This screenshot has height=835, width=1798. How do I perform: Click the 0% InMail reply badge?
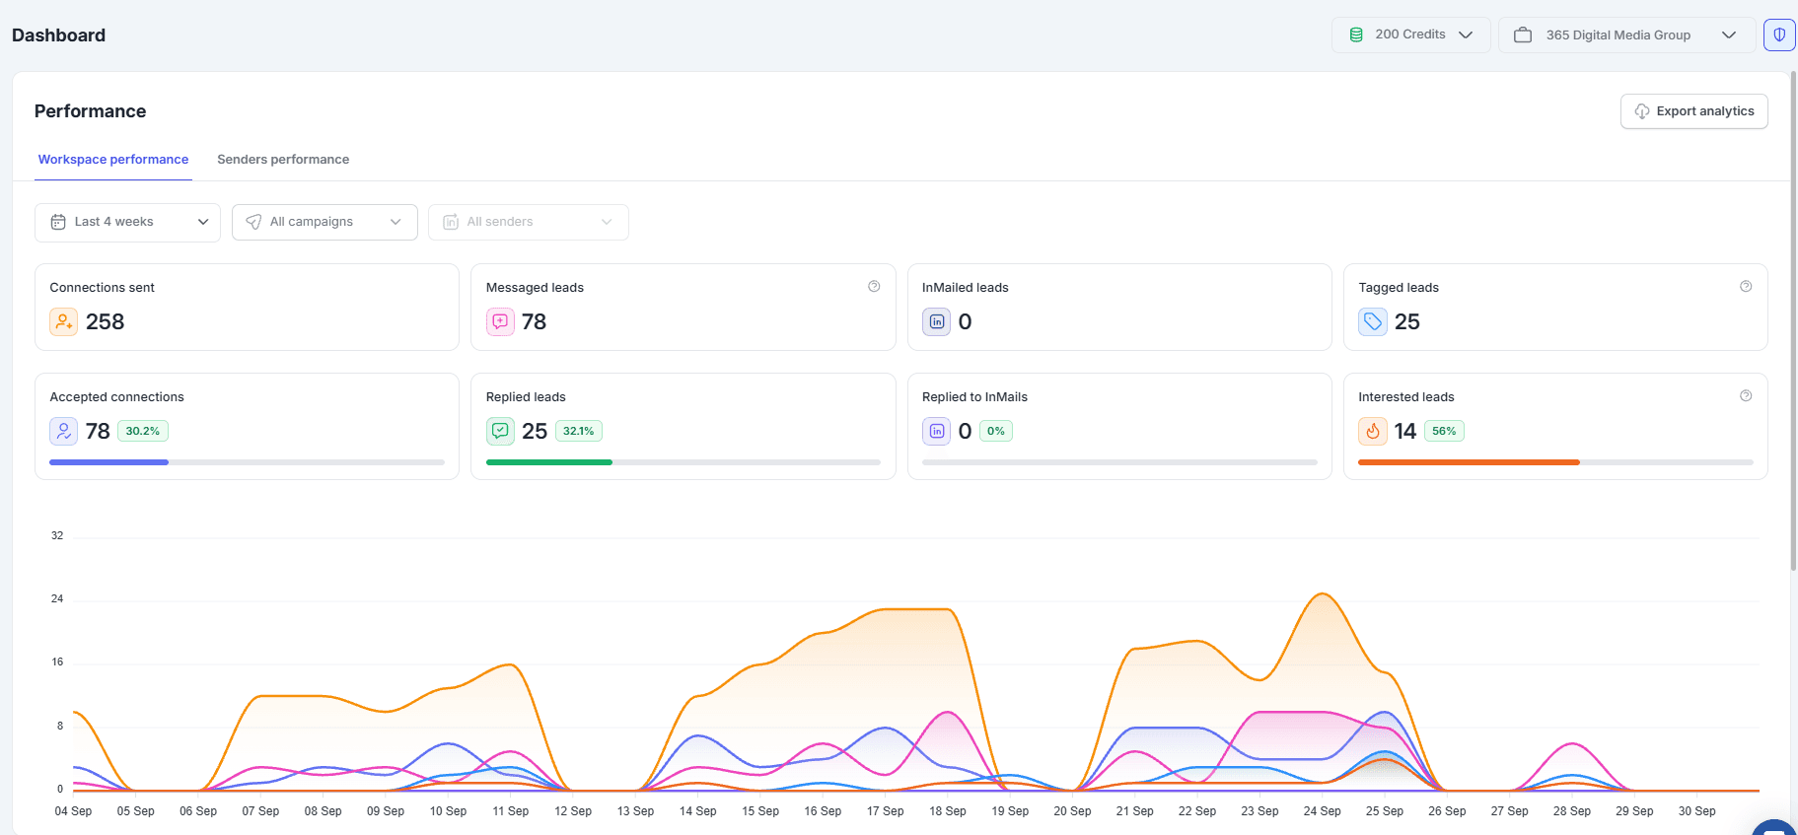coord(996,431)
